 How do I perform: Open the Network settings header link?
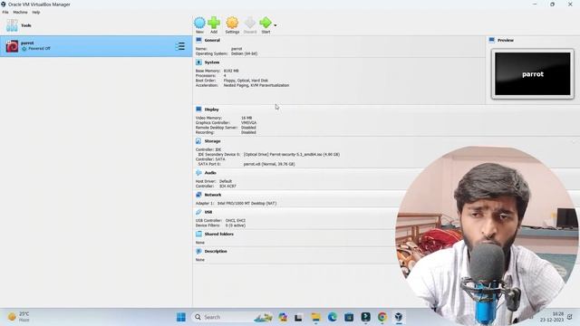tap(213, 195)
